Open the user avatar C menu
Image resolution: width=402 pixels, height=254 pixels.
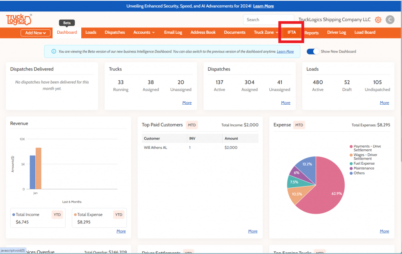pyautogui.click(x=390, y=20)
